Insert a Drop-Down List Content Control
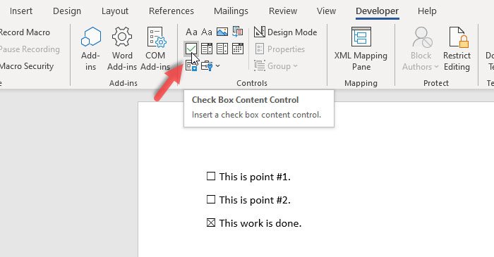Image resolution: width=494 pixels, height=257 pixels. (x=222, y=49)
